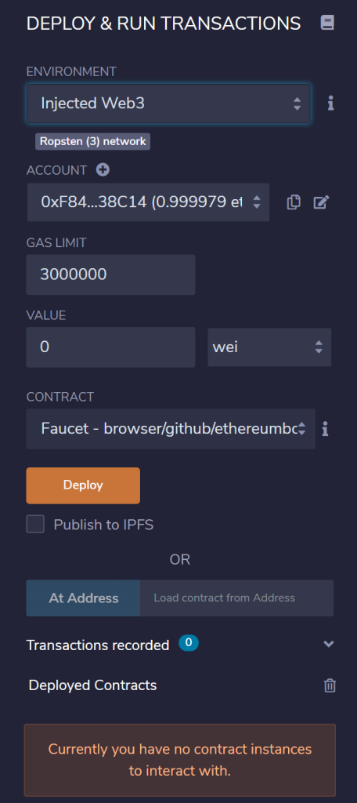Click the value amount input field

point(110,347)
